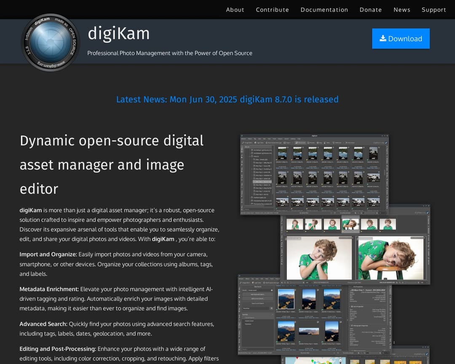Screen dimensions: 455x364
Task: Select the 'Metadata Enrichment:' heading text
Action: [x=49, y=289]
